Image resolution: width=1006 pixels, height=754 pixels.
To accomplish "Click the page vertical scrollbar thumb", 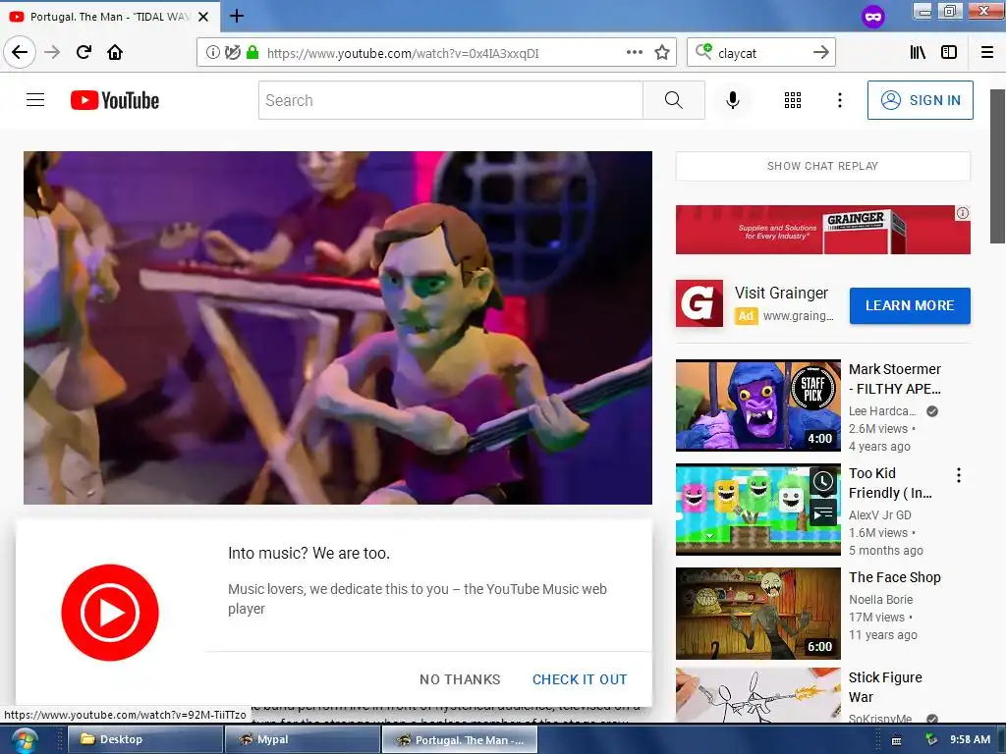I will point(997,167).
